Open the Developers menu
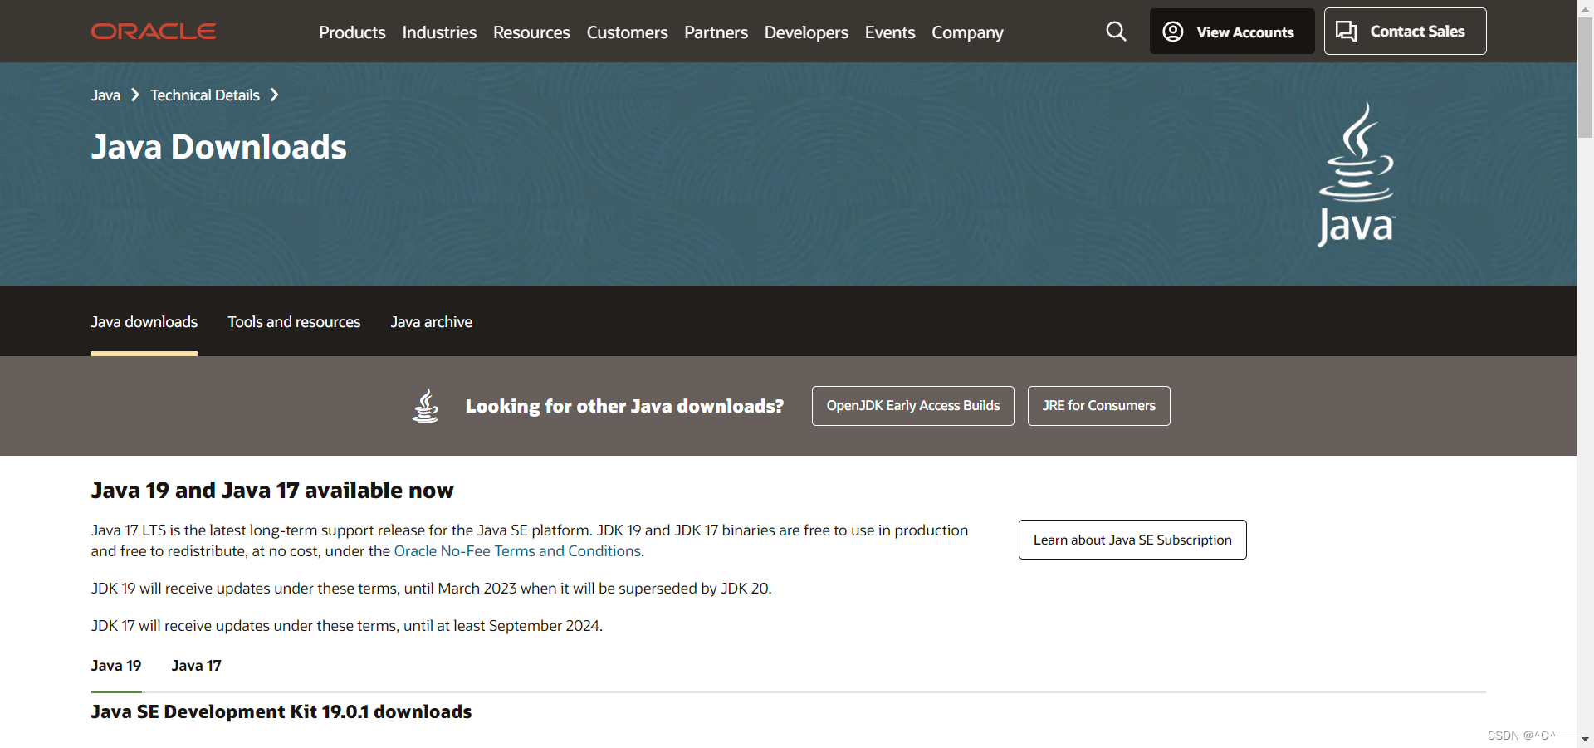 pos(806,32)
